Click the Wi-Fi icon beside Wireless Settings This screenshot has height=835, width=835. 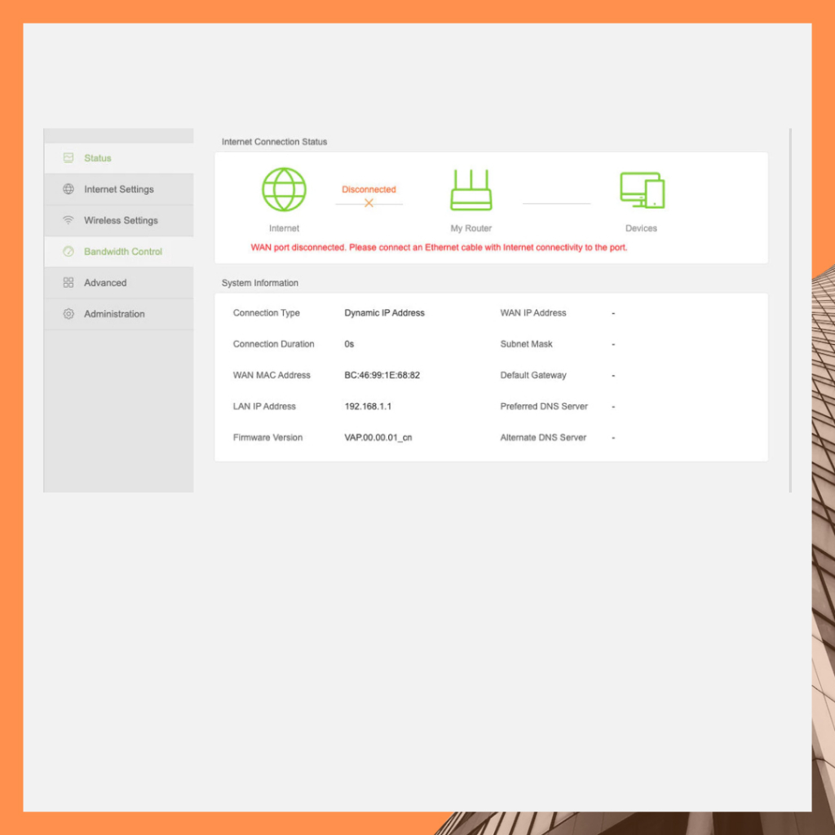pyautogui.click(x=68, y=220)
